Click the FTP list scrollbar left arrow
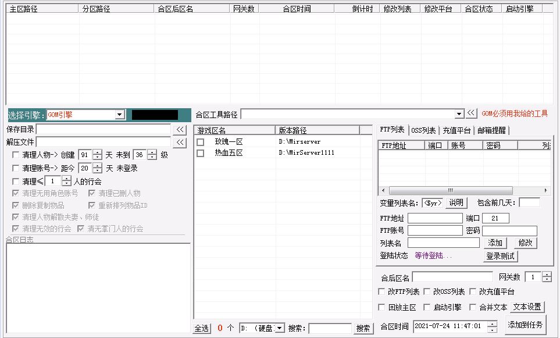Screen dimensions: 560x338 383,190
